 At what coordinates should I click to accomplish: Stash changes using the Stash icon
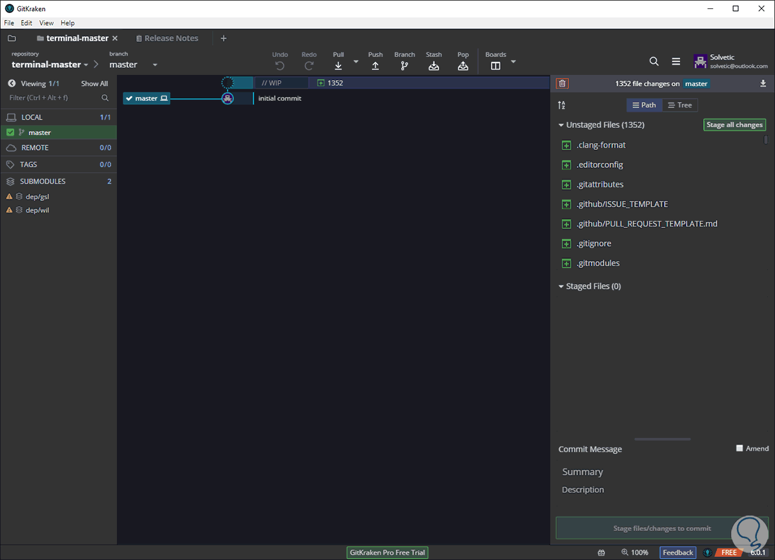[x=433, y=65]
